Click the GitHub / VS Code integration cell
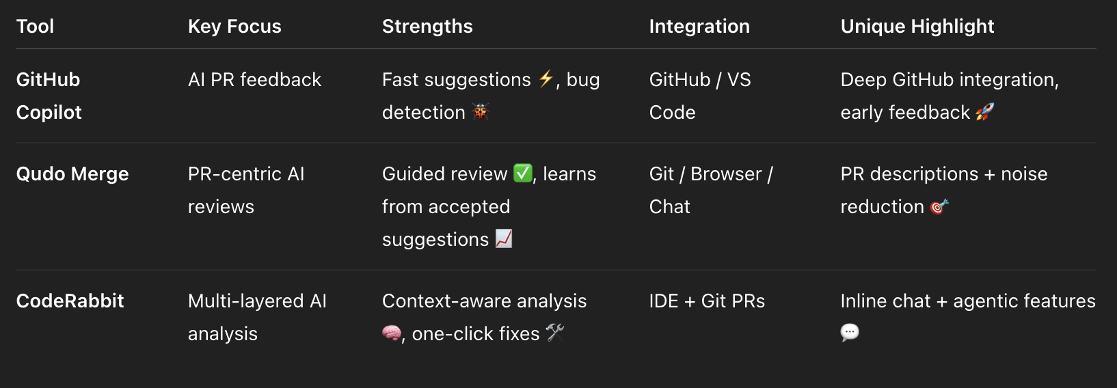This screenshot has height=388, width=1117. pyautogui.click(x=699, y=96)
